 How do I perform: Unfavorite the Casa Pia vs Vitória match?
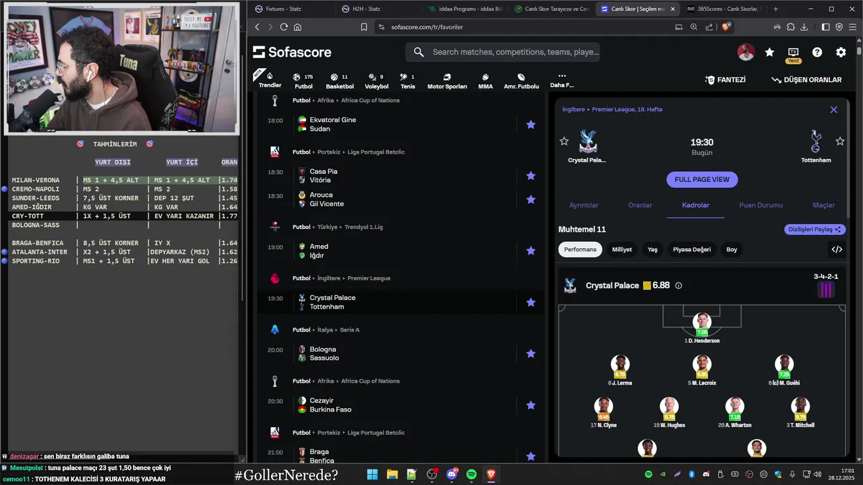coord(531,176)
